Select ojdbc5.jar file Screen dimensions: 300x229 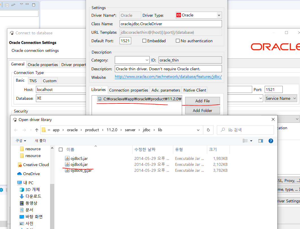79,158
